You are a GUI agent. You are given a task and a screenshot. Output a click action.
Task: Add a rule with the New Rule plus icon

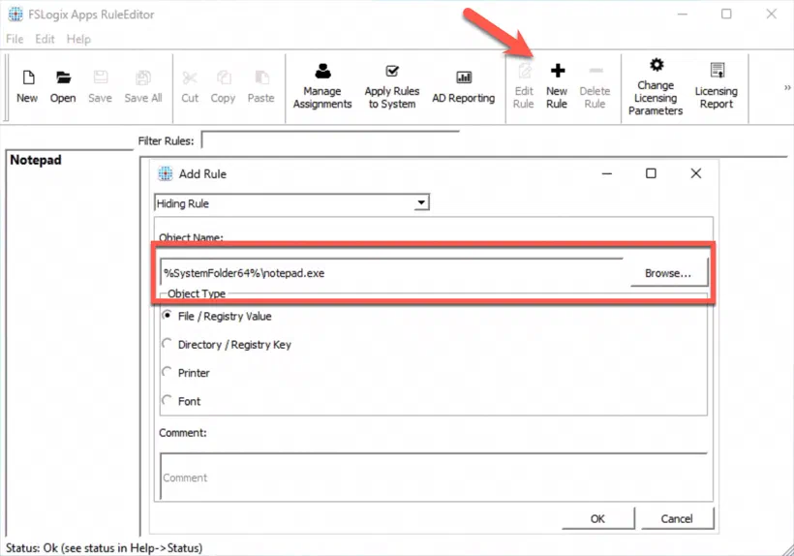click(558, 71)
